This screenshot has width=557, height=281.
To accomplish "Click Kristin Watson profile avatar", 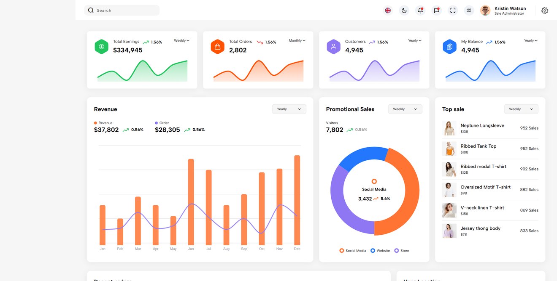I will (485, 11).
